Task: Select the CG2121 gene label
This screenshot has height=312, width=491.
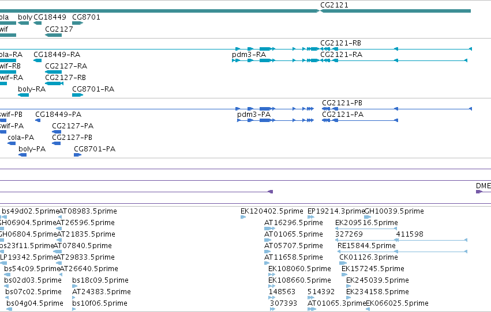Action: [334, 5]
